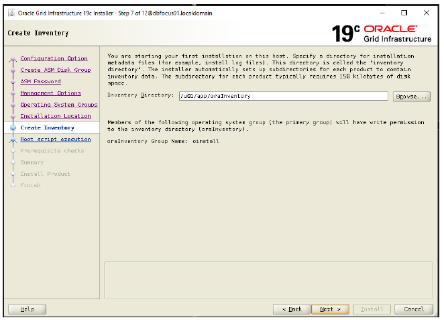Open Operating System Groups step
444x320 pixels.
(x=59, y=105)
